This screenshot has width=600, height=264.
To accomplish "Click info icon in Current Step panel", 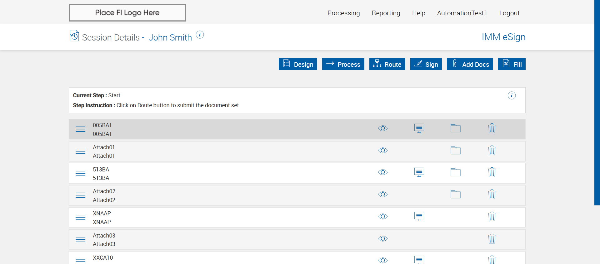I will (511, 95).
